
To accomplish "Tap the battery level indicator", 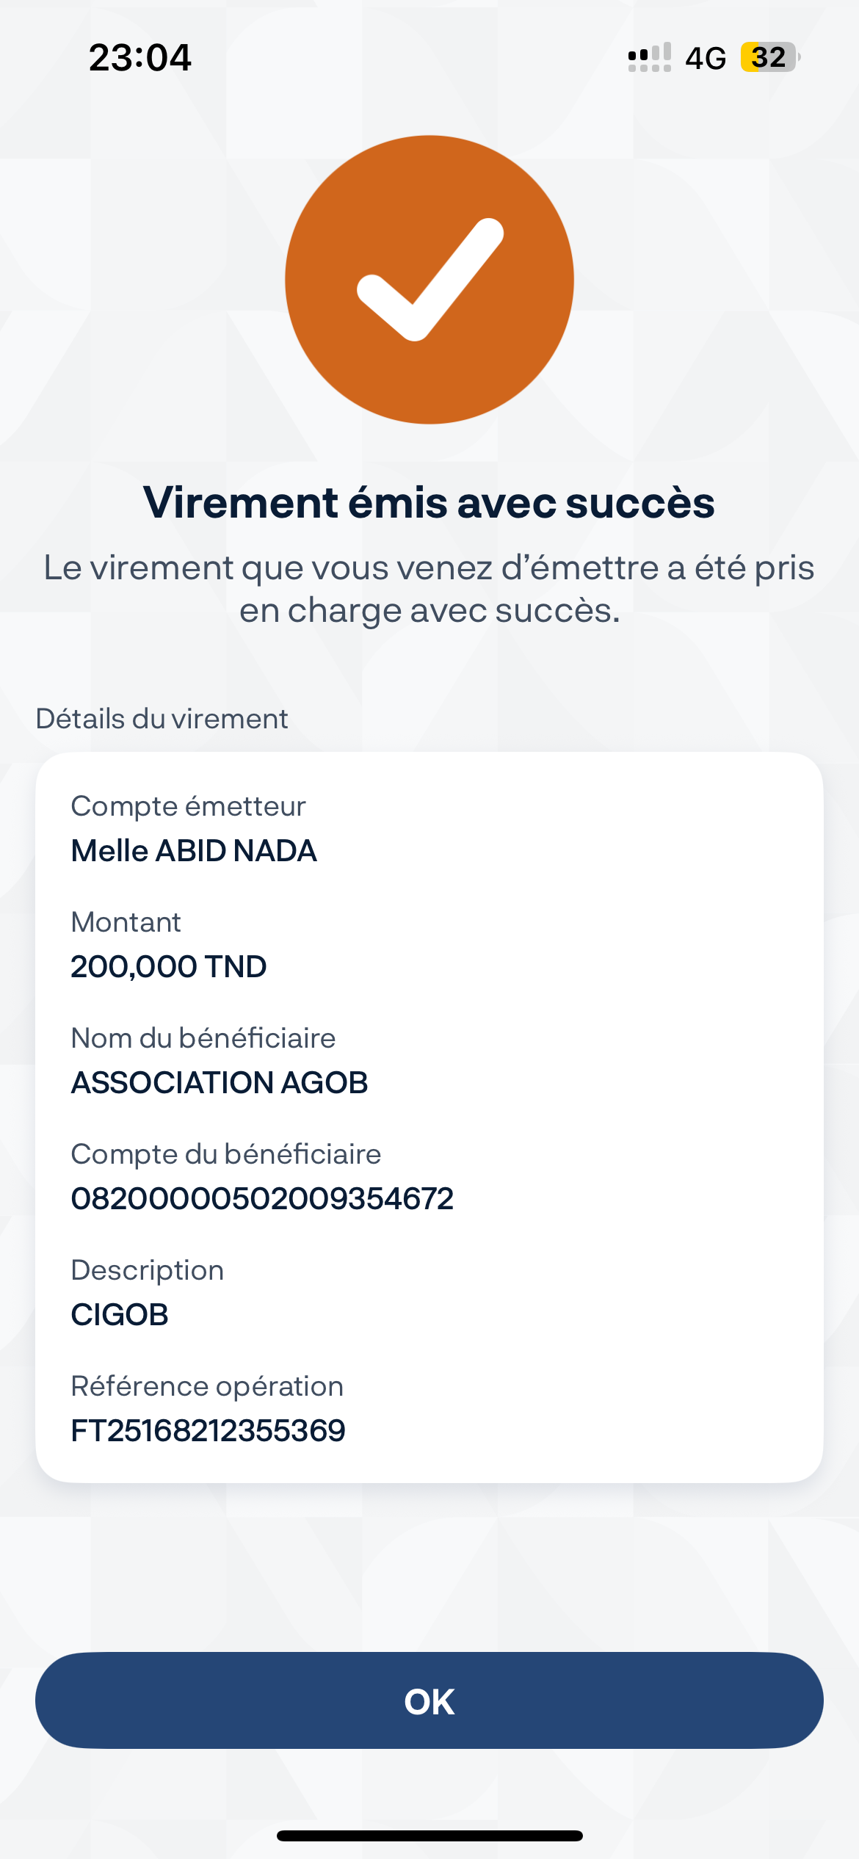I will point(769,57).
